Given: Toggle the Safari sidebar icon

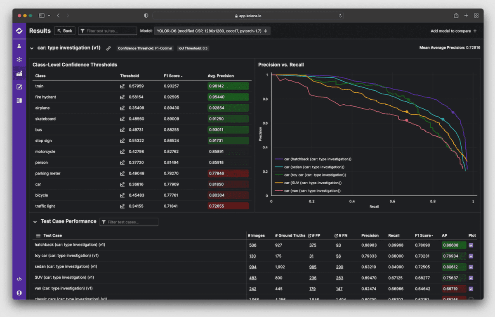Looking at the screenshot, I should pyautogui.click(x=42, y=16).
